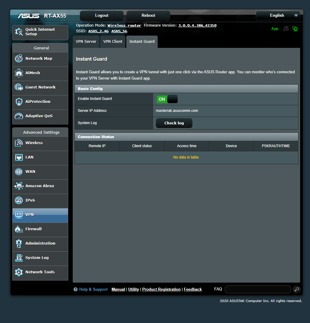Click the System Log sidebar label
The width and height of the screenshot is (310, 323).
(37, 258)
